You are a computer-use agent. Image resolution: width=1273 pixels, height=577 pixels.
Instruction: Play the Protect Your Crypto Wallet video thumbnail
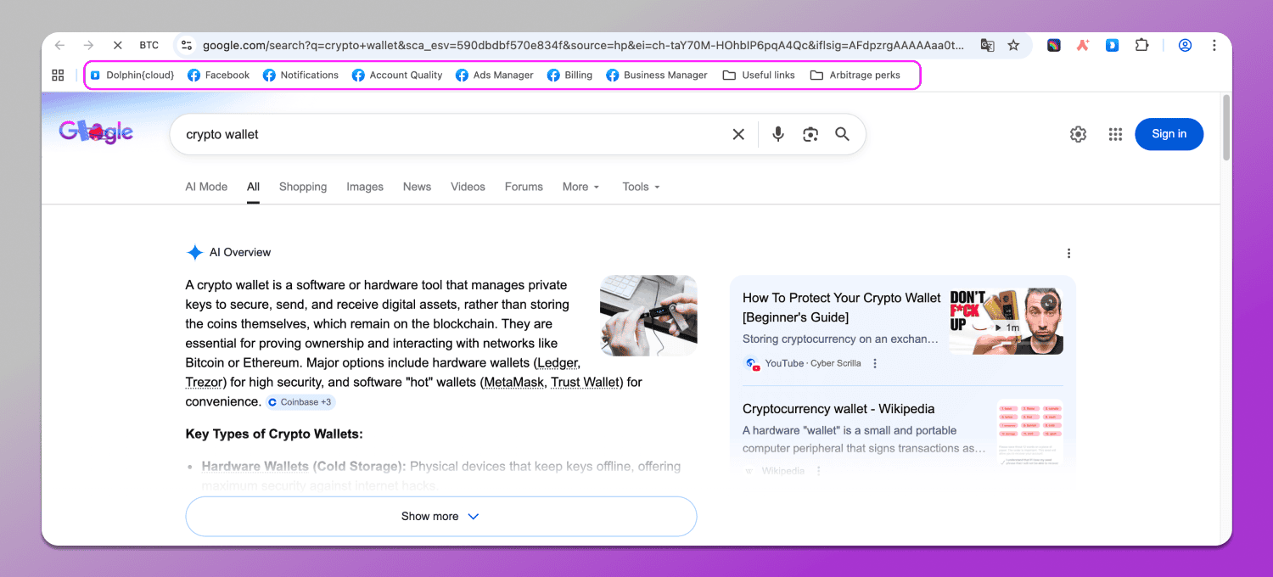1006,321
